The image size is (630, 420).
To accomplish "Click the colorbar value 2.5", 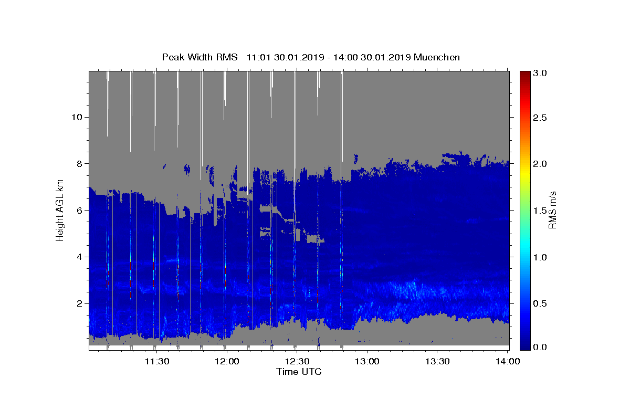I will 541,118.
